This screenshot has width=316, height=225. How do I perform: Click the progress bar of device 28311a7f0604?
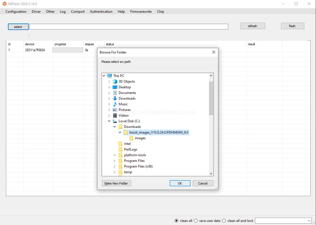pos(68,50)
